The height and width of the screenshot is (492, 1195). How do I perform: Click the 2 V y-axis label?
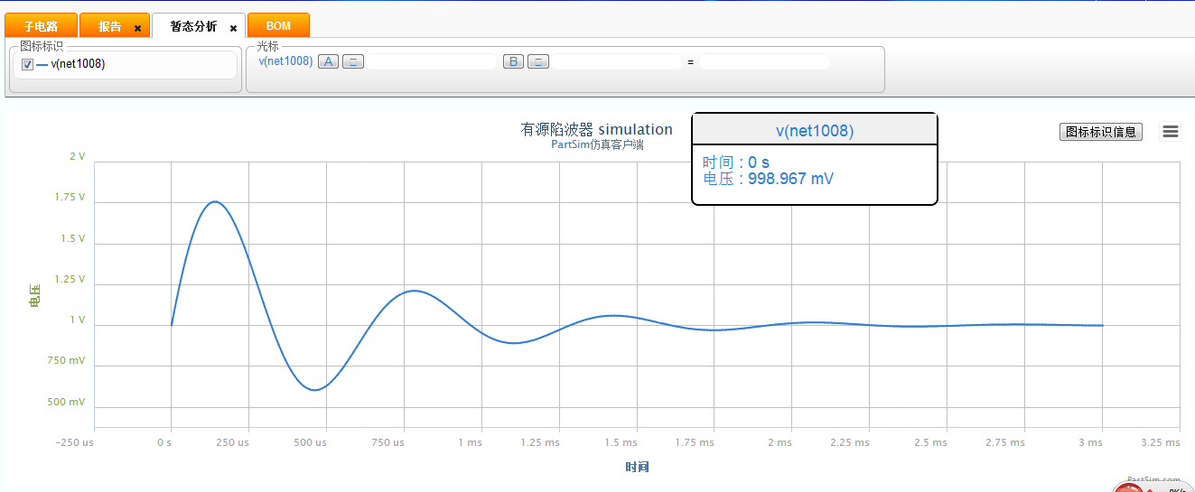[78, 156]
